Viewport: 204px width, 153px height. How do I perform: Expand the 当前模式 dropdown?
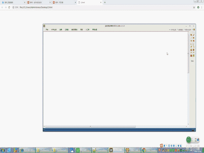[x=180, y=30]
